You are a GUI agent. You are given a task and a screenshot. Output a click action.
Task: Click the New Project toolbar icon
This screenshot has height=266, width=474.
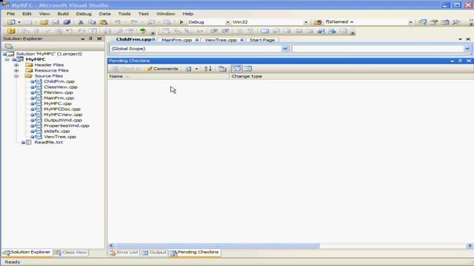coord(11,22)
